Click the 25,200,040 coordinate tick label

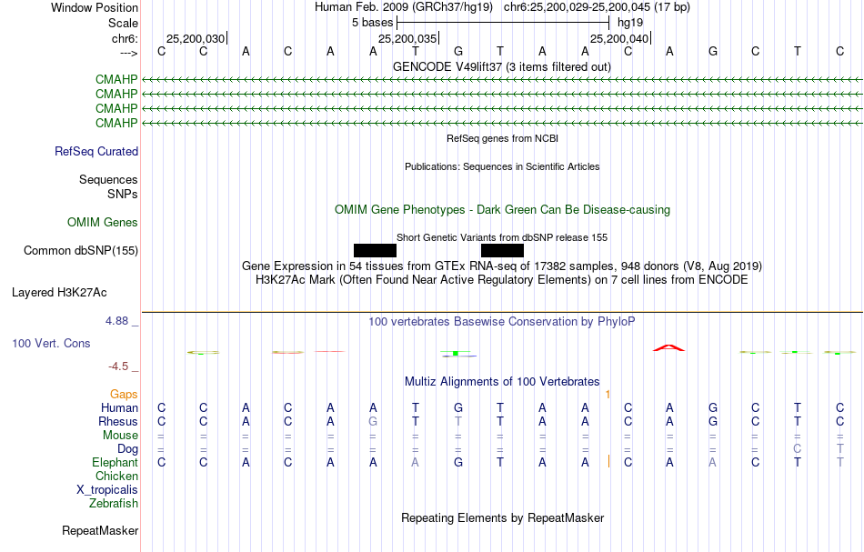coord(619,38)
